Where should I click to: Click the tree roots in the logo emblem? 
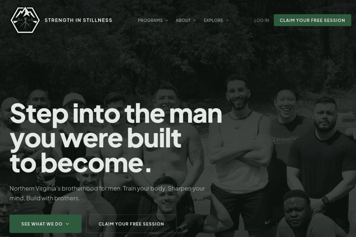pos(25,26)
